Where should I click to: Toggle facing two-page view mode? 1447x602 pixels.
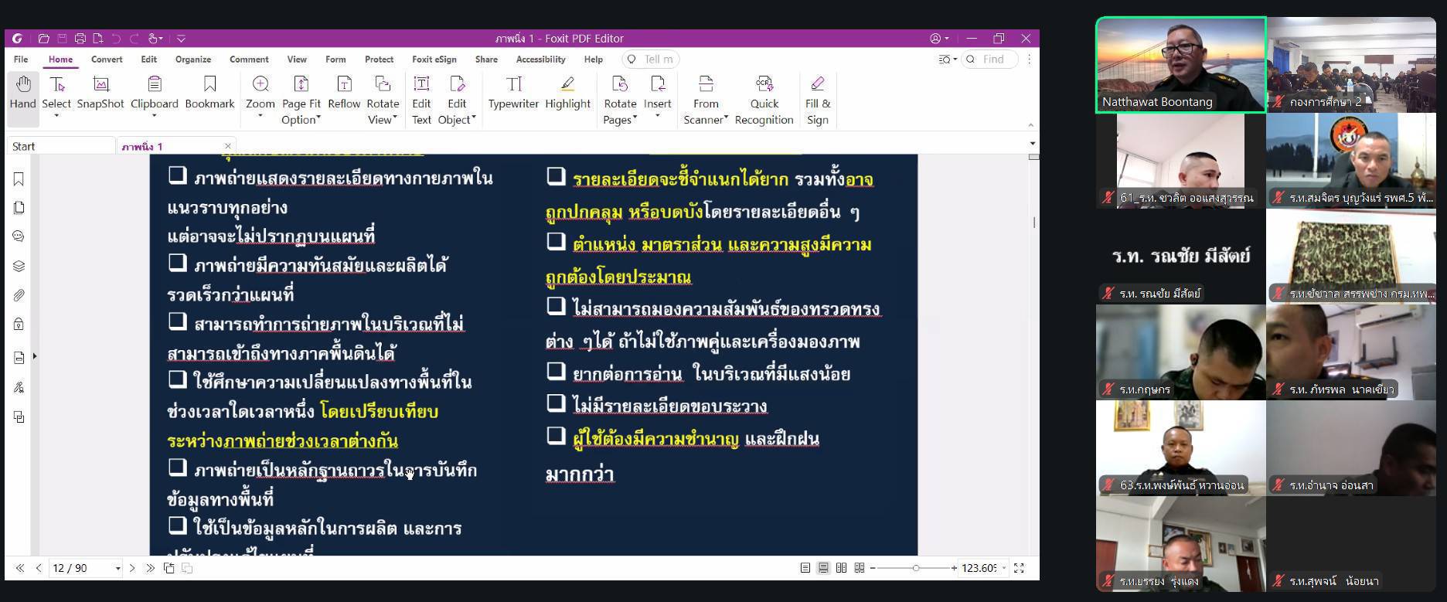coord(841,568)
